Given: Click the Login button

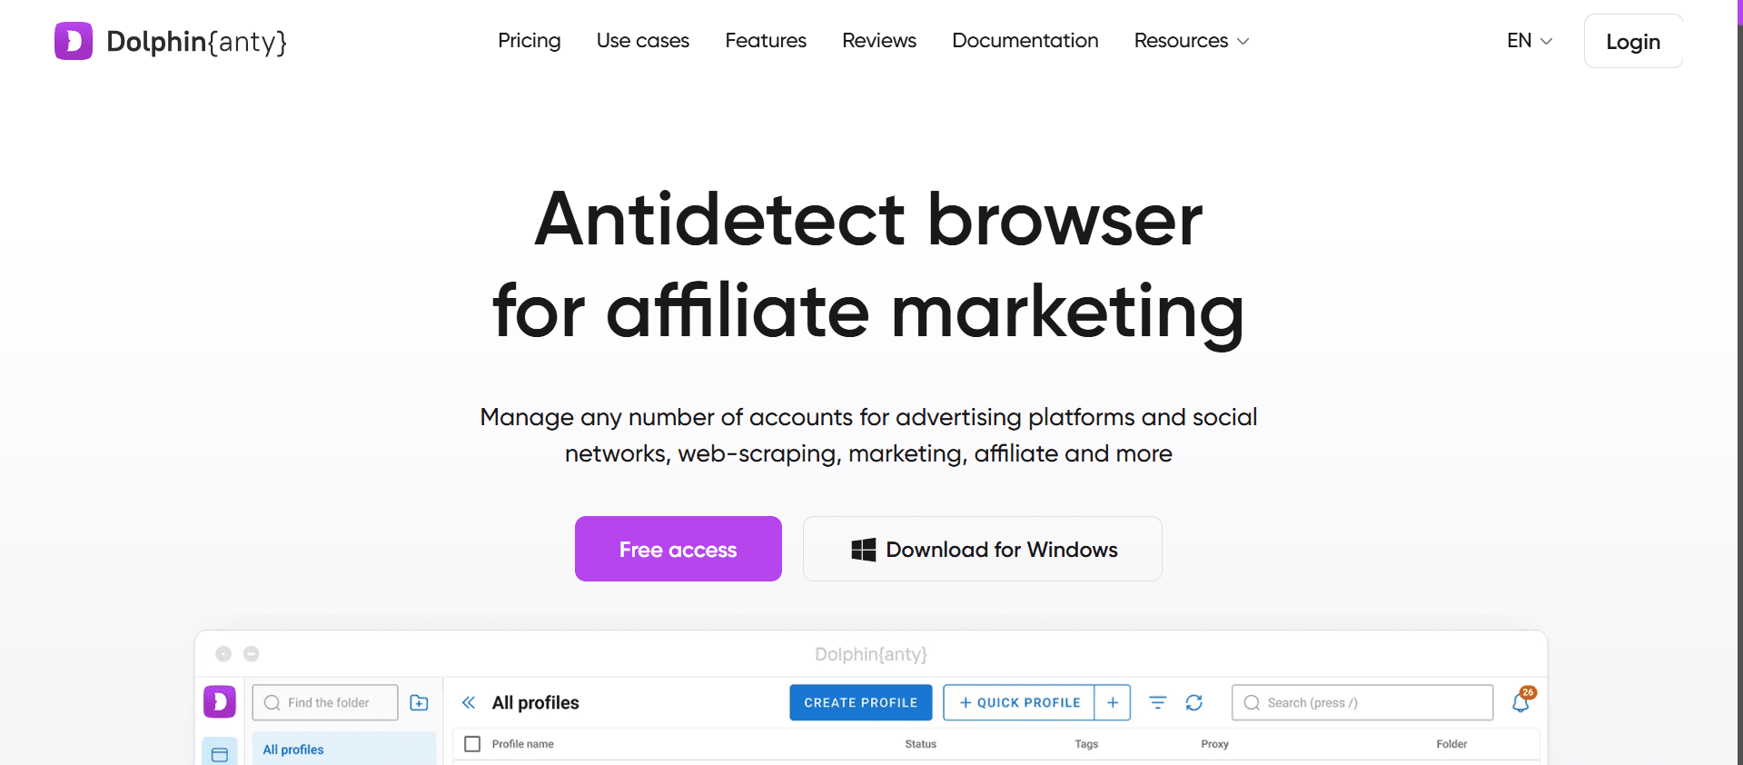Looking at the screenshot, I should click(1633, 41).
